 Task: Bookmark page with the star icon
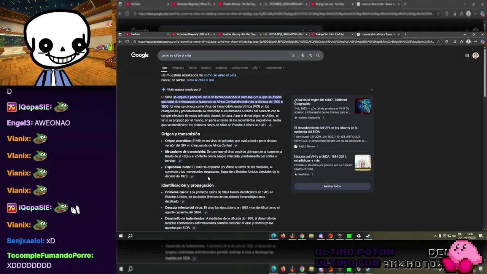(438, 41)
